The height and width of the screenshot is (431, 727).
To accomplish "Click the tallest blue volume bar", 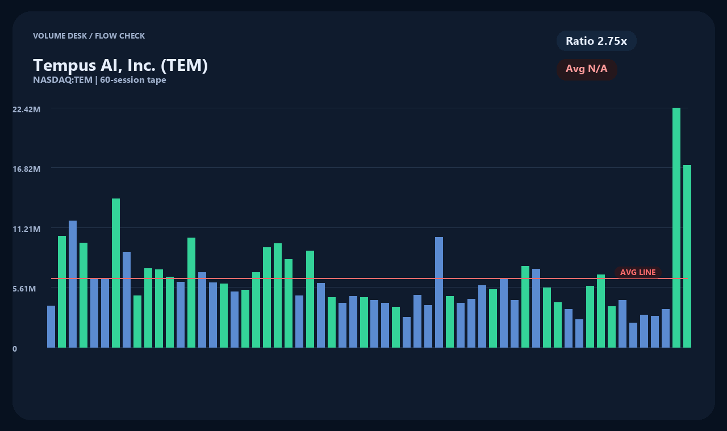I will (x=73, y=284).
